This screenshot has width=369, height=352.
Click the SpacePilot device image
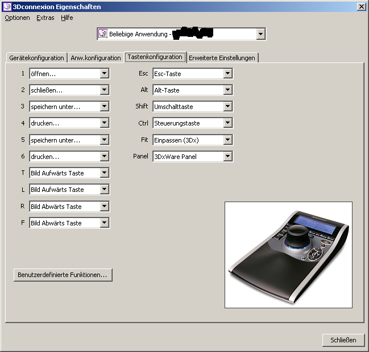click(288, 255)
